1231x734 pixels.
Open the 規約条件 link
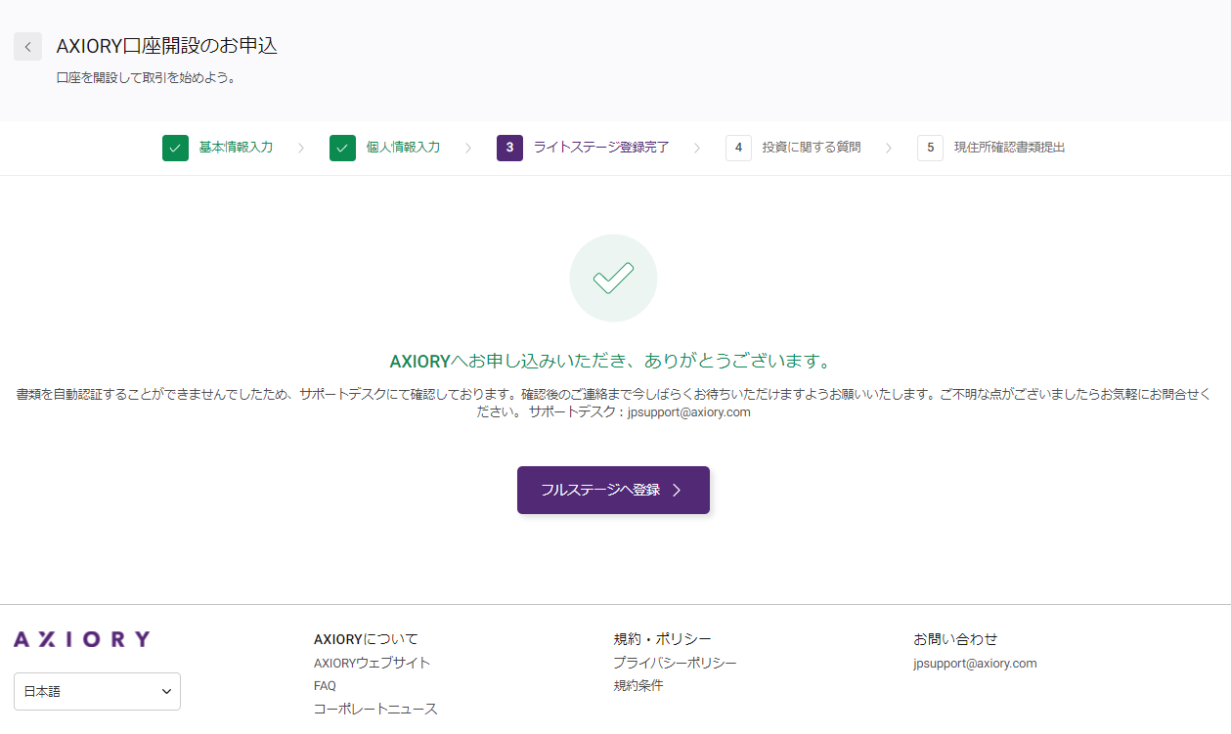coord(637,685)
